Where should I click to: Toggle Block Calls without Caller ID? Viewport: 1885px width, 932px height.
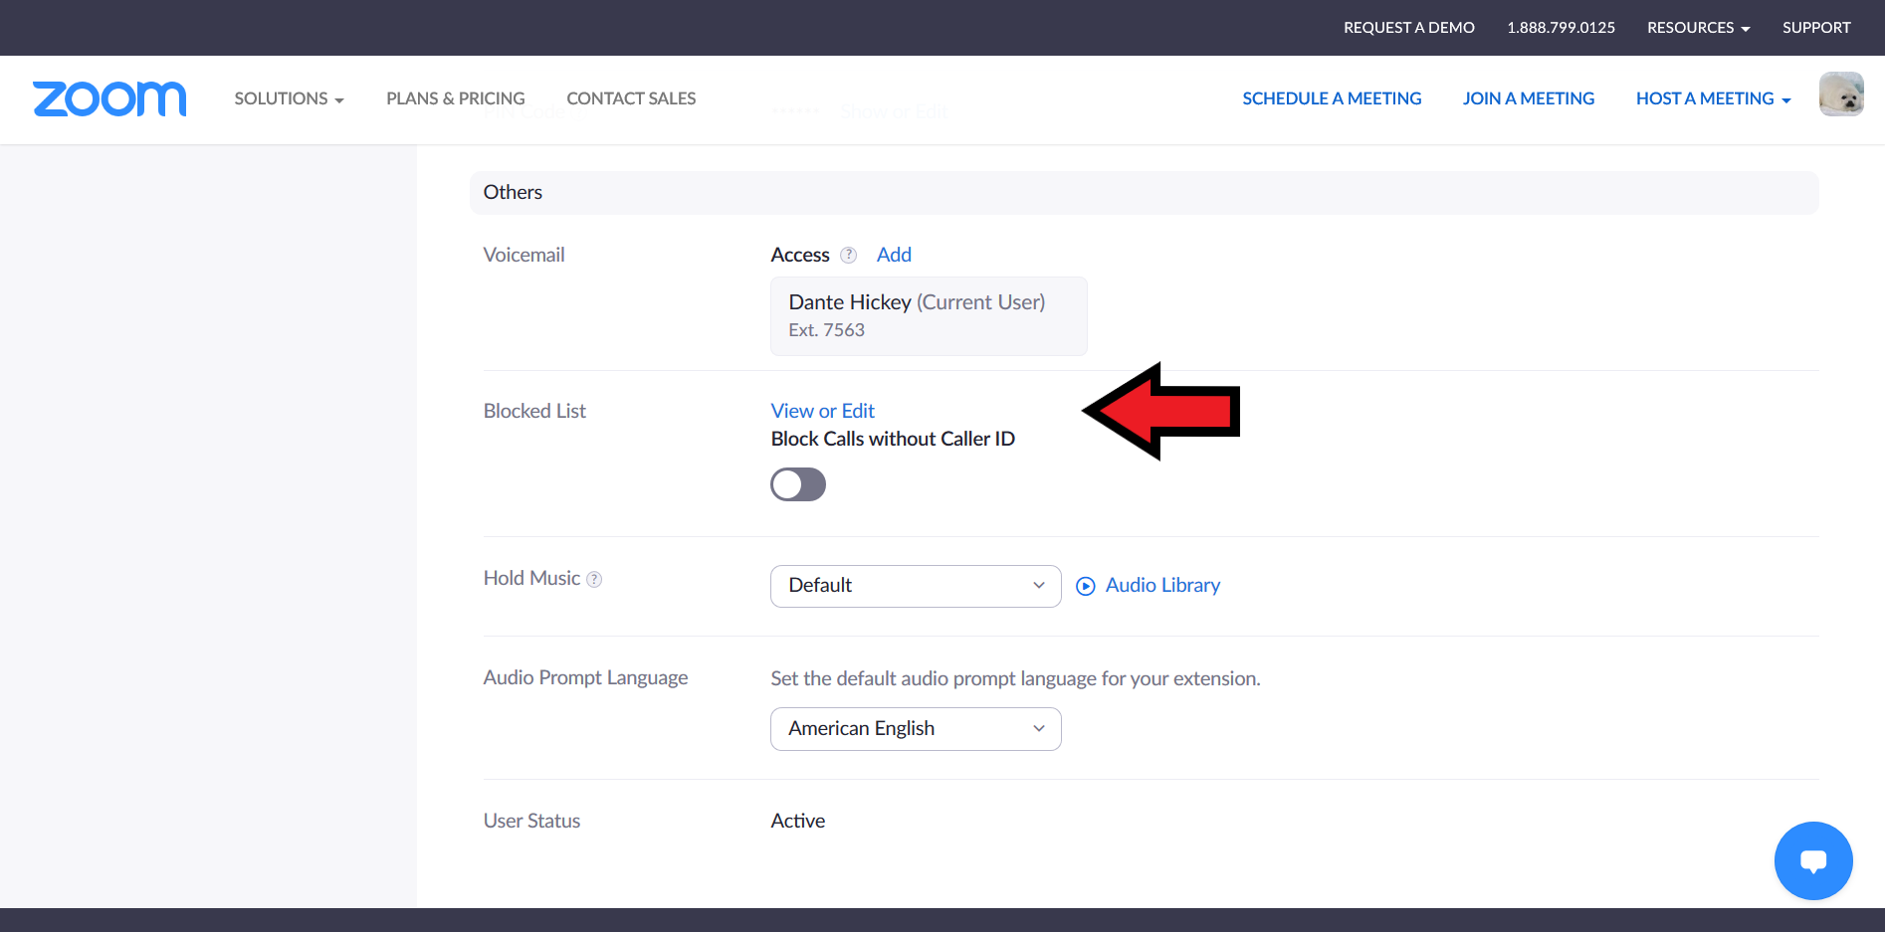[x=798, y=484]
